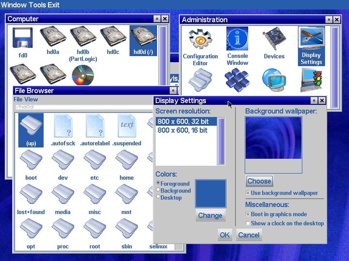Viewport: 349px width, 261px height.
Task: Launch the Console Window icon
Action: coord(237,46)
